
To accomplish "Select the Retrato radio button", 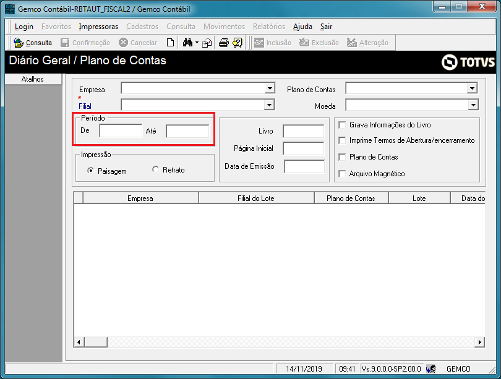I will coord(155,169).
